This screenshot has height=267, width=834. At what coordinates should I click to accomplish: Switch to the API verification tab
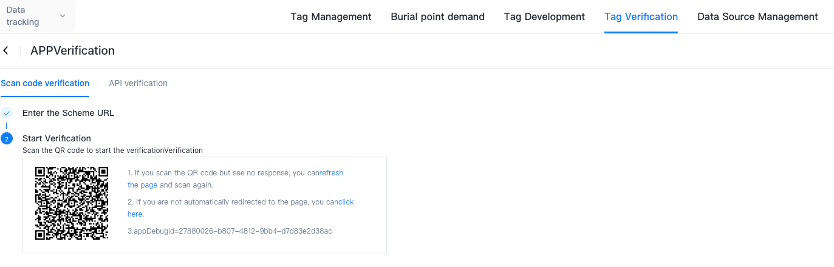click(x=138, y=83)
